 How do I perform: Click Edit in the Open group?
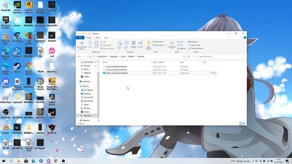coord(180,45)
